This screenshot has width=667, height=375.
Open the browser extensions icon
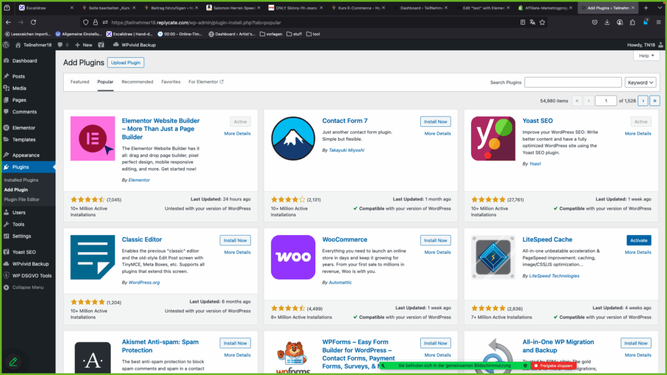pos(632,23)
